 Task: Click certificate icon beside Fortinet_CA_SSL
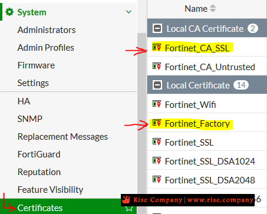point(157,47)
